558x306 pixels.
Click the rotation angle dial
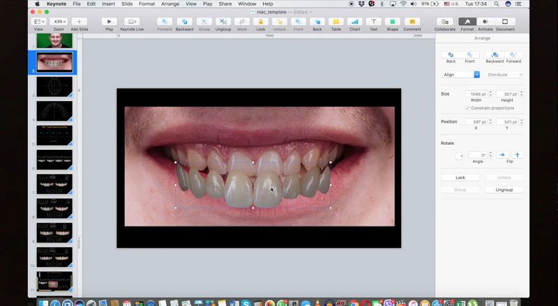(459, 155)
